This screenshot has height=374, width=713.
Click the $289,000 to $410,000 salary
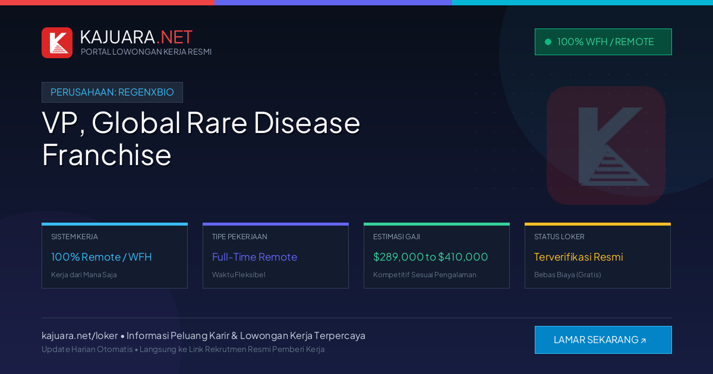point(431,257)
